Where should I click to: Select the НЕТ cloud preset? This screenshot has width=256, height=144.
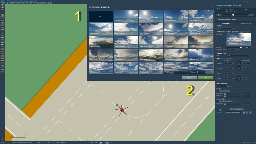101,16
